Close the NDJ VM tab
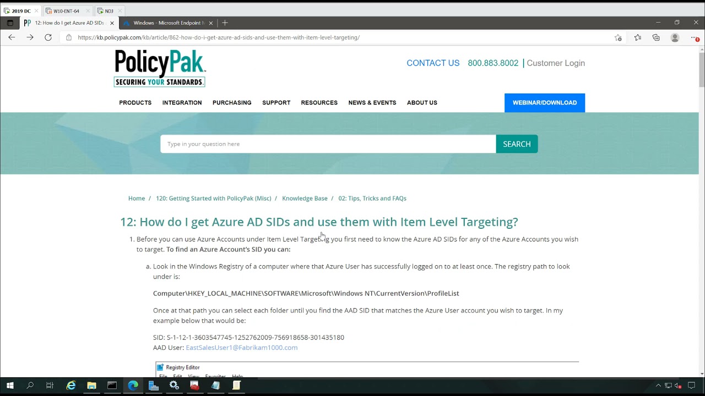The image size is (705, 396). 120,11
